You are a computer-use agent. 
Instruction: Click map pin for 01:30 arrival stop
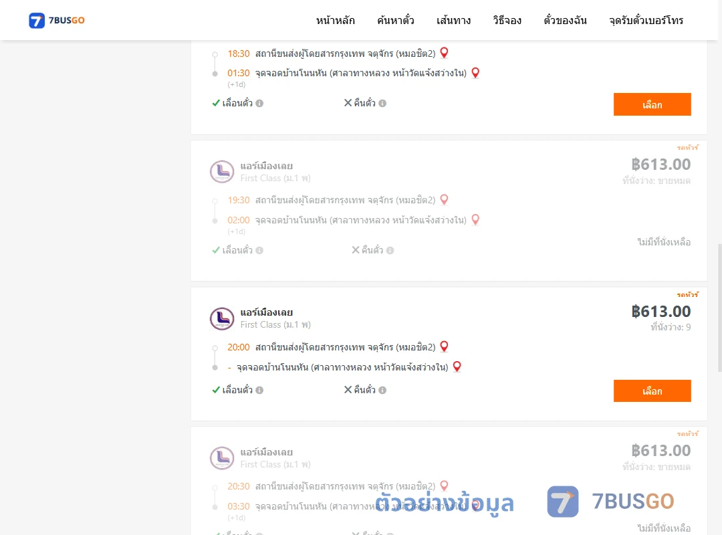click(475, 73)
